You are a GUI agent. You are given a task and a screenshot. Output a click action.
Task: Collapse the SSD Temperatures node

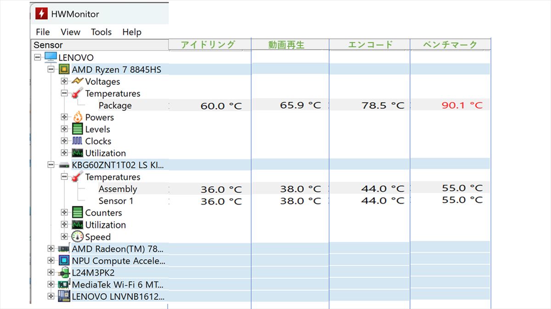pos(64,177)
